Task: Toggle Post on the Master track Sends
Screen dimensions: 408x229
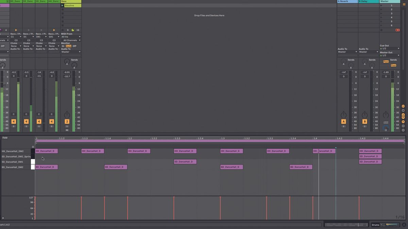Action: click(x=386, y=62)
